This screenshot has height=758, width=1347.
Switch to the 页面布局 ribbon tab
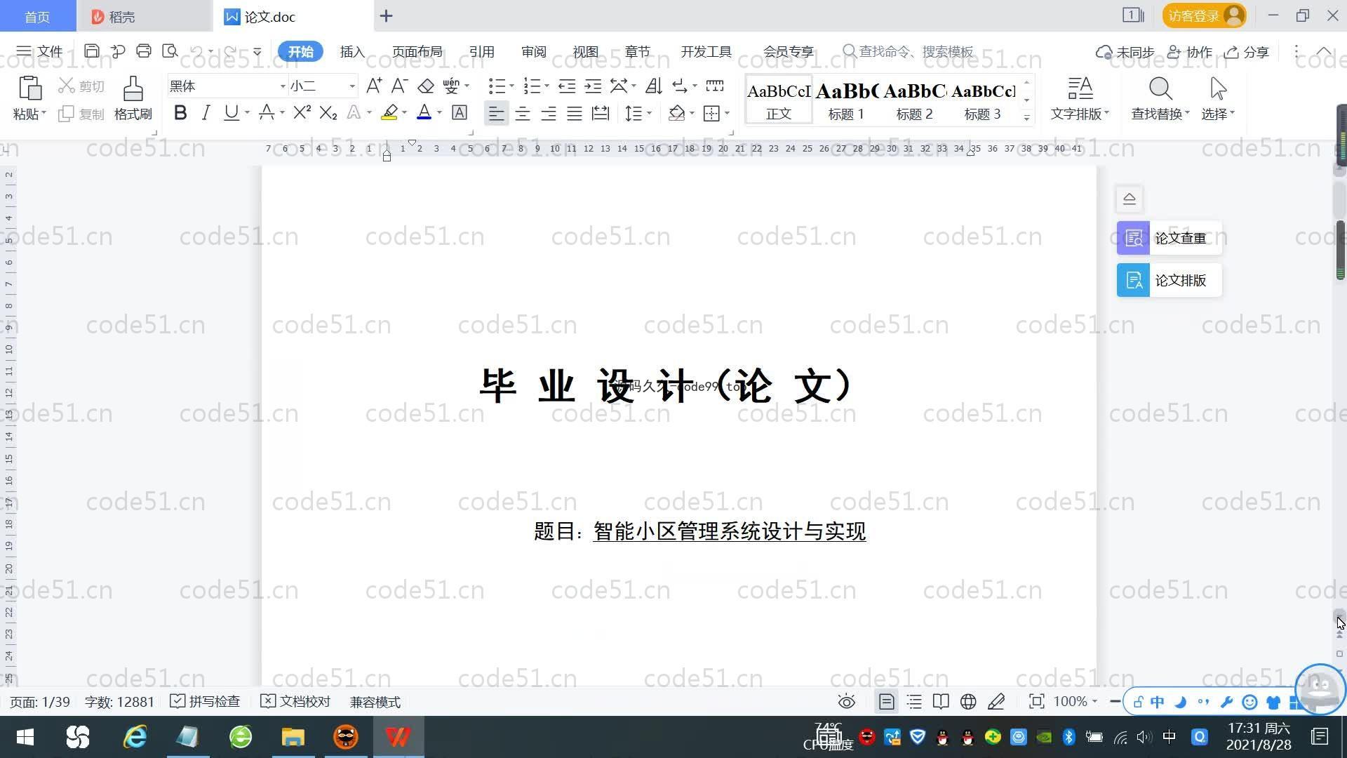pos(417,52)
